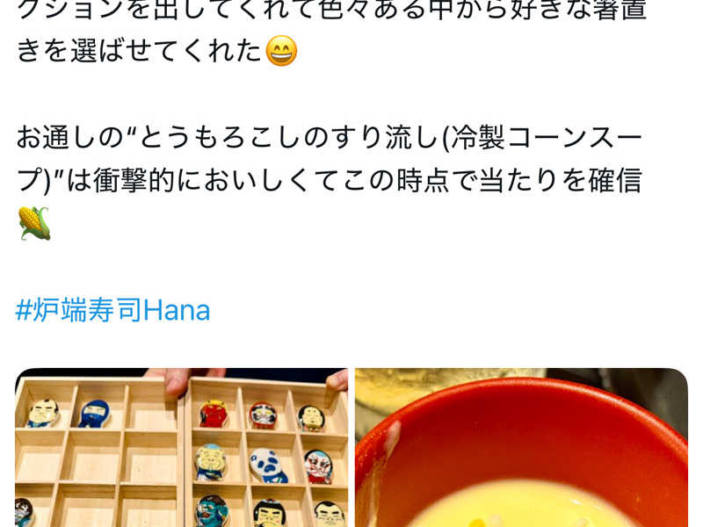This screenshot has height=527, width=703.
Task: Click the grinning face emoji
Action: [x=281, y=51]
